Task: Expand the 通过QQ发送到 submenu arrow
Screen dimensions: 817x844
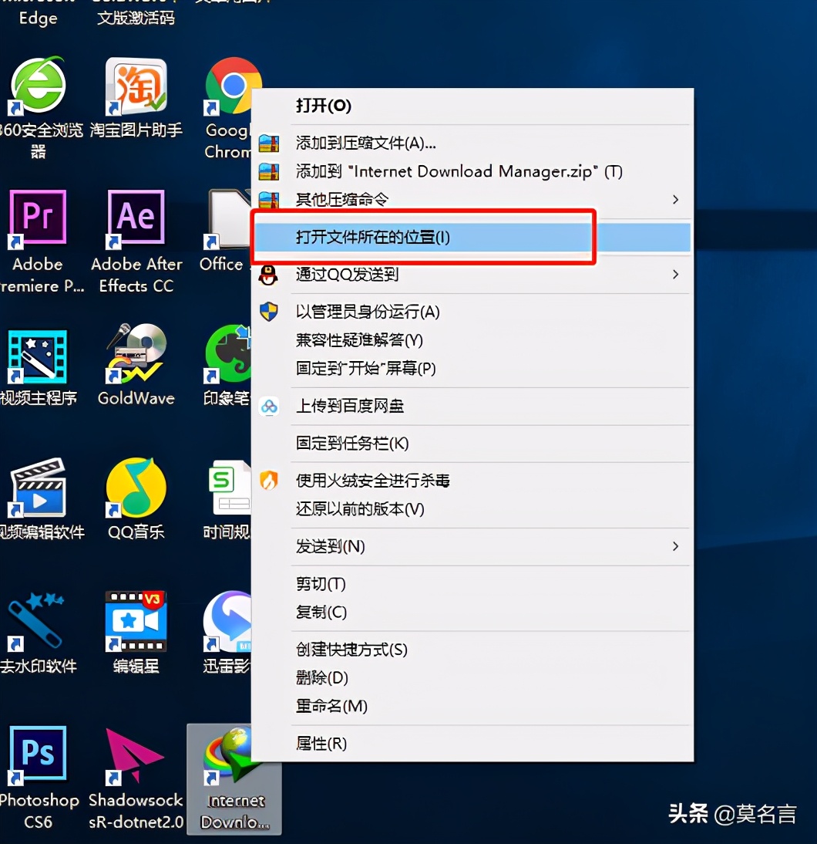Action: [675, 275]
